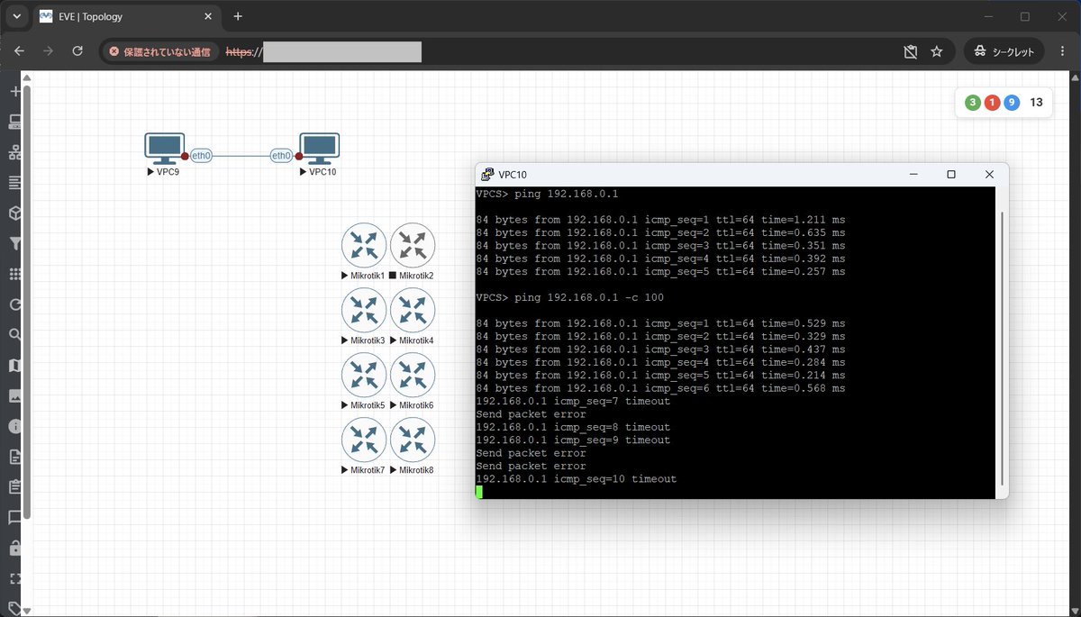Click the Lock lab padlock icon in sidebar
Image resolution: width=1081 pixels, height=617 pixels.
pos(14,548)
